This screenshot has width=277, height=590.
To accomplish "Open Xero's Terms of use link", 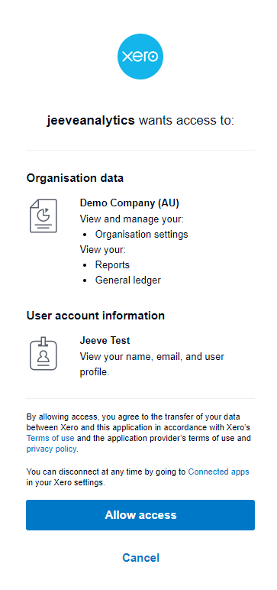I will click(50, 439).
